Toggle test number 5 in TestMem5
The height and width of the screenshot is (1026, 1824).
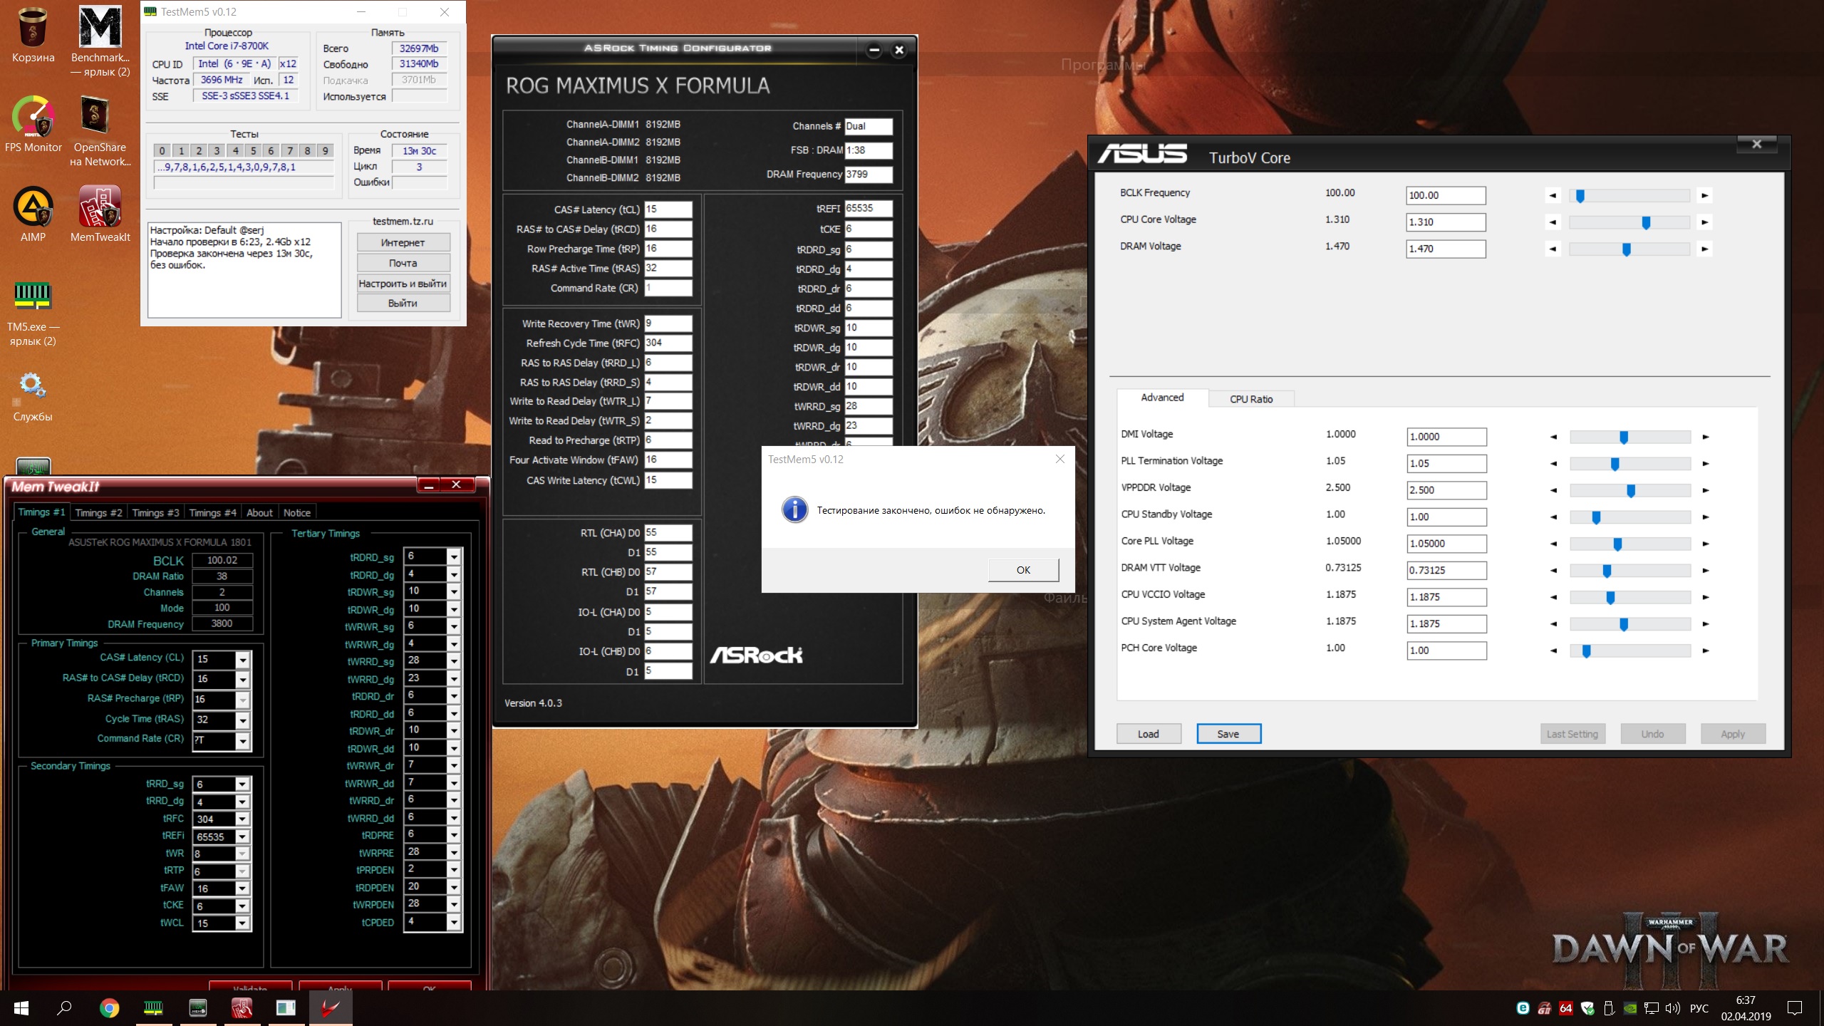(253, 150)
